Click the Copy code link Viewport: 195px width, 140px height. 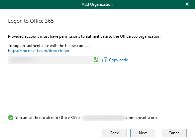click(x=118, y=60)
